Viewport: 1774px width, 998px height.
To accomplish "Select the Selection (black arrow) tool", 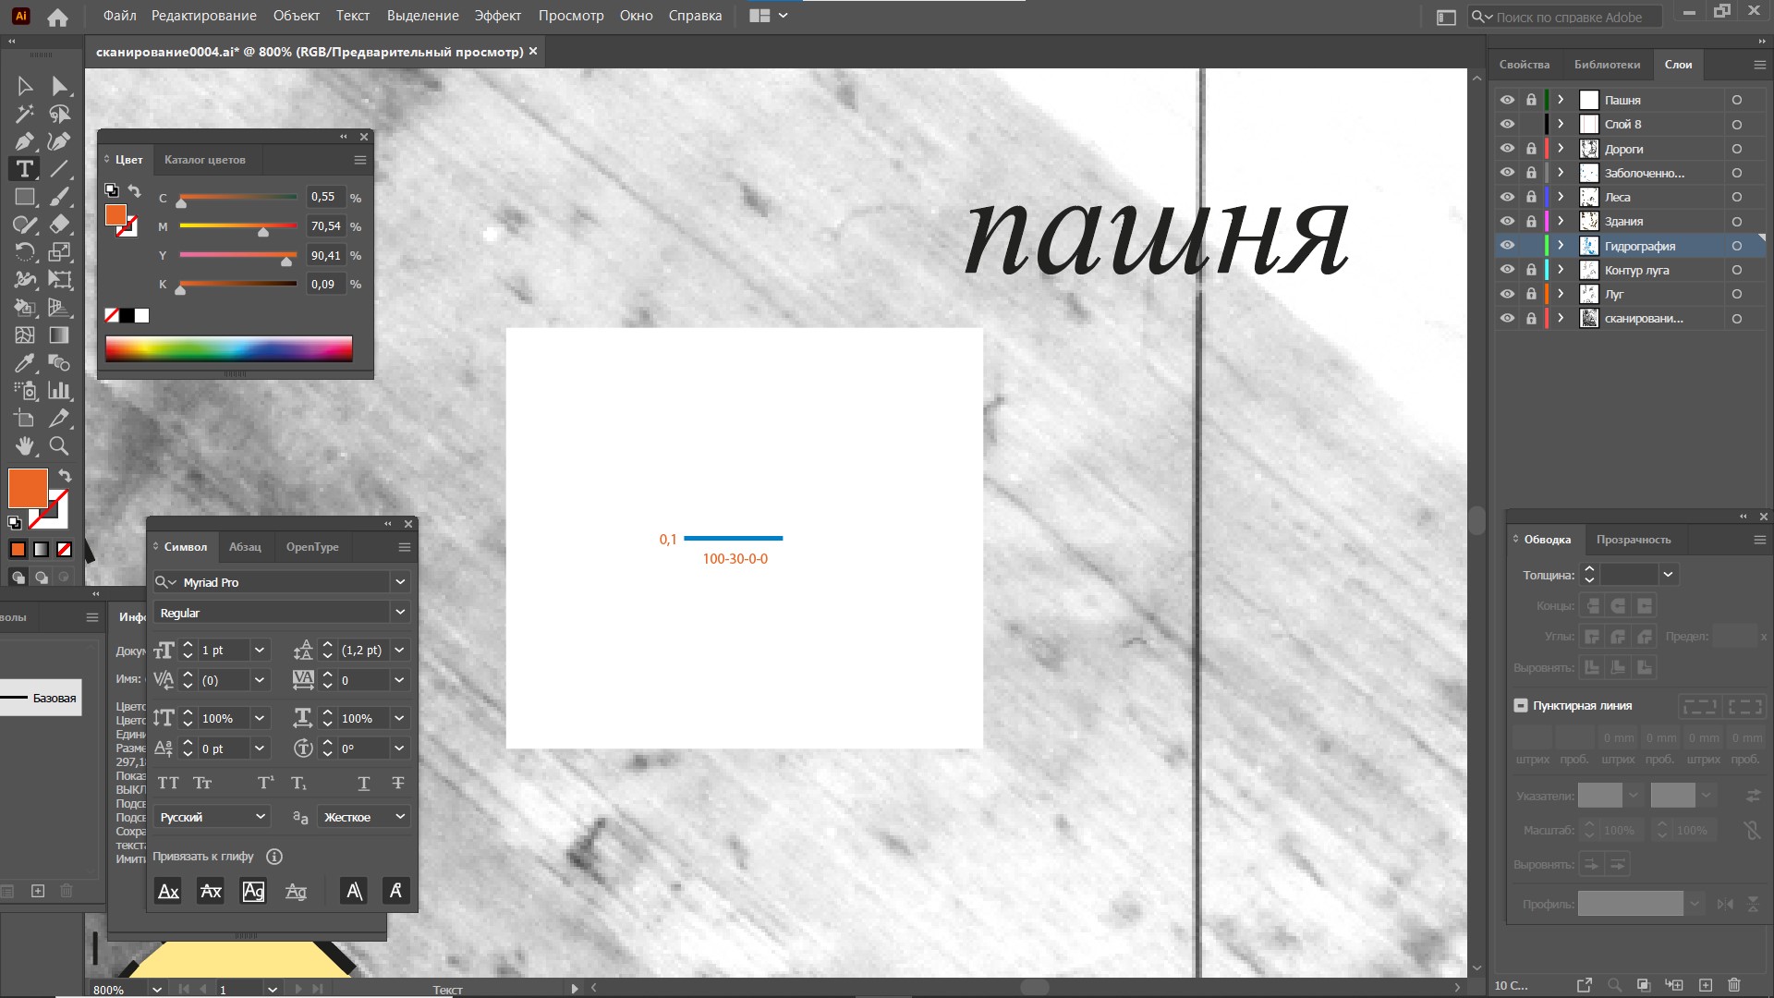I will 25,86.
